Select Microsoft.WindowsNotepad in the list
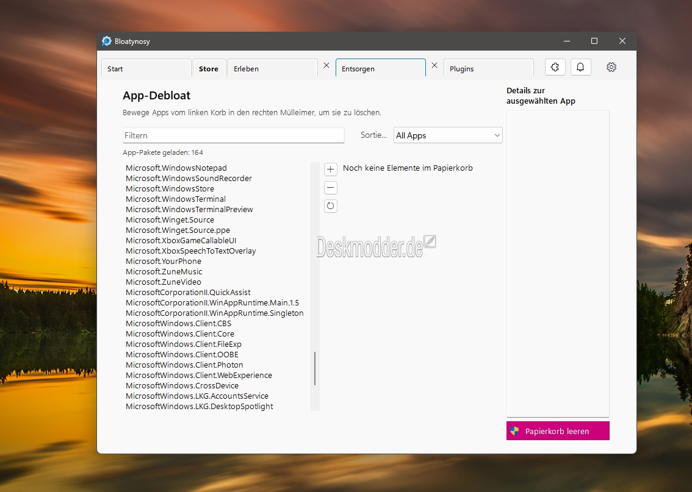 (x=176, y=168)
